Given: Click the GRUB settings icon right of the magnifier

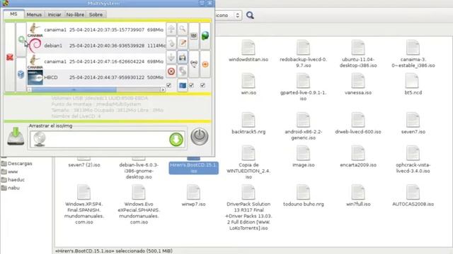Looking at the screenshot, I should (x=194, y=36).
